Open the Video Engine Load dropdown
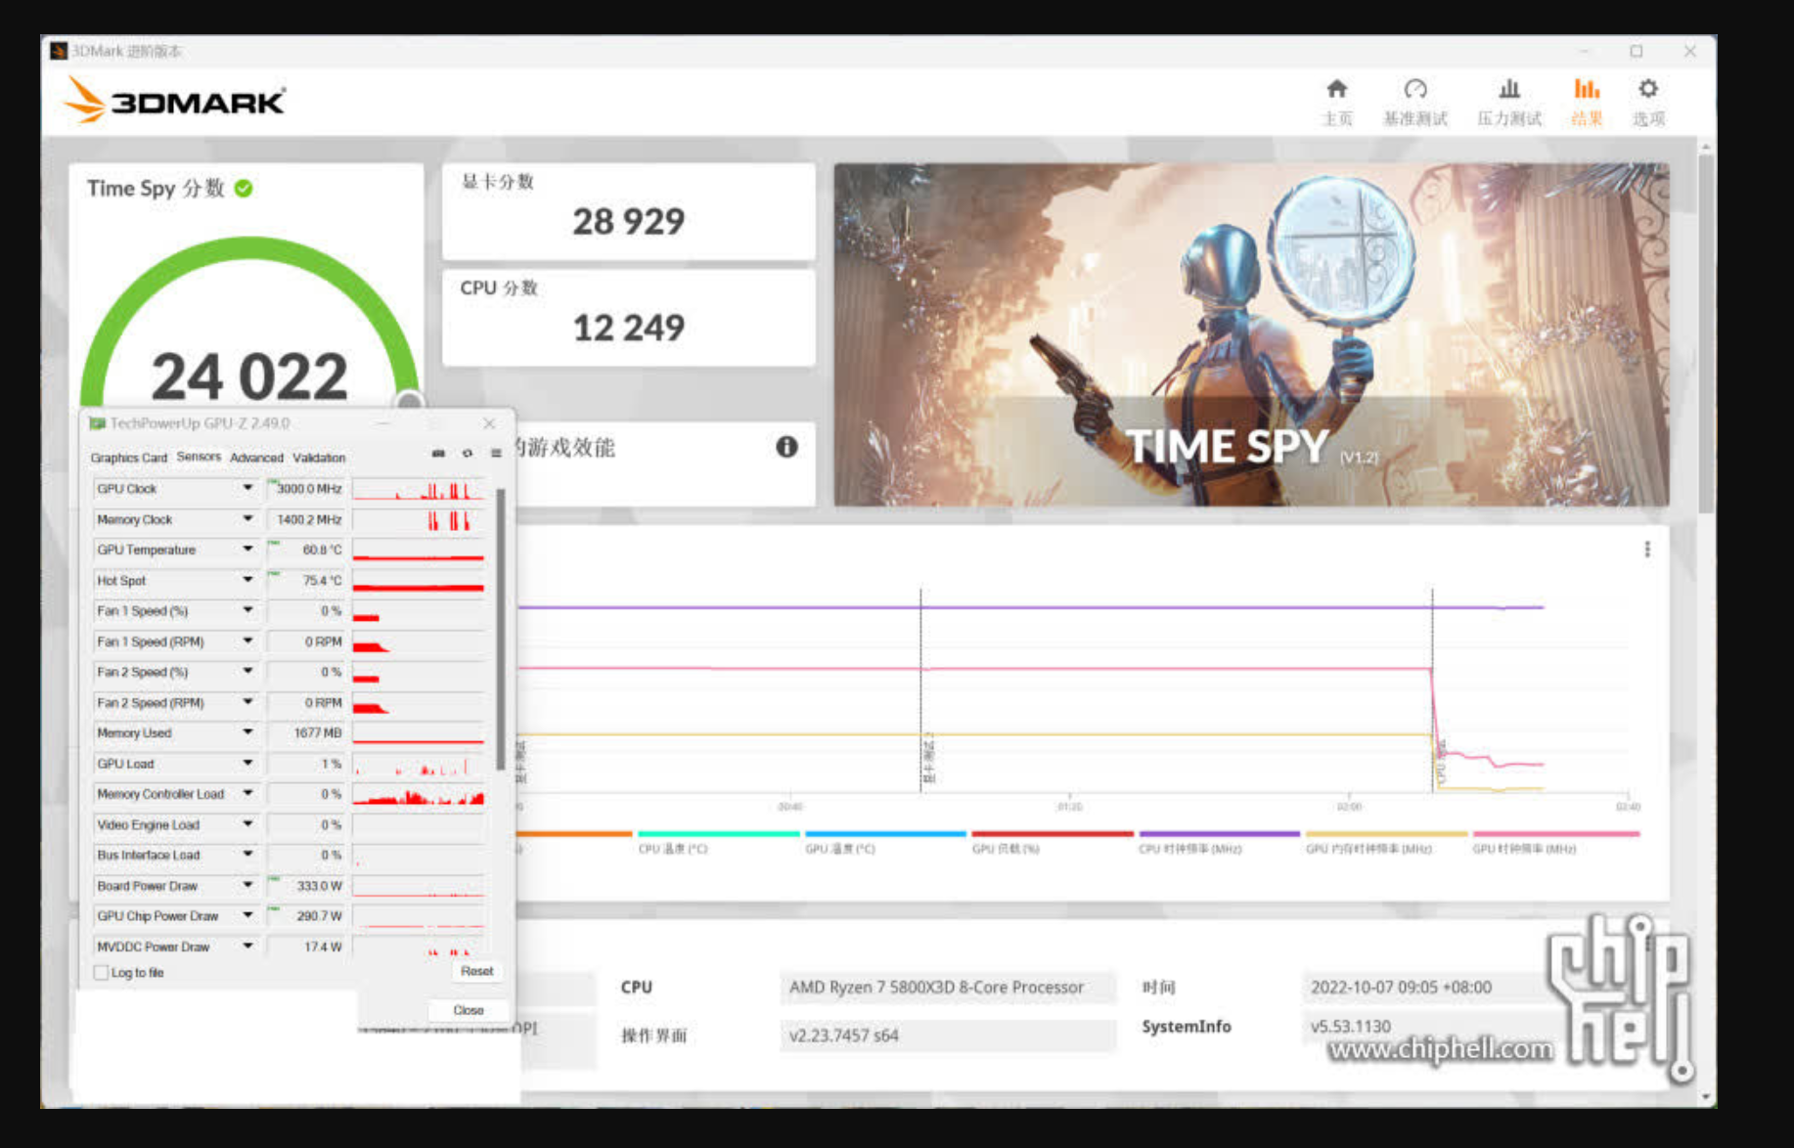1794x1148 pixels. tap(247, 824)
